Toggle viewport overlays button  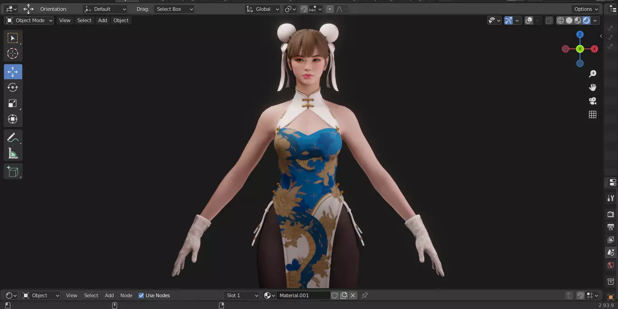(x=529, y=20)
